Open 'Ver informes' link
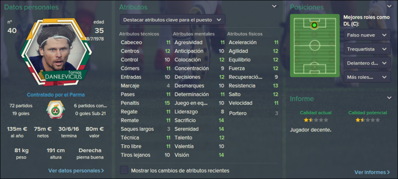This screenshot has height=179, width=398. (372, 172)
